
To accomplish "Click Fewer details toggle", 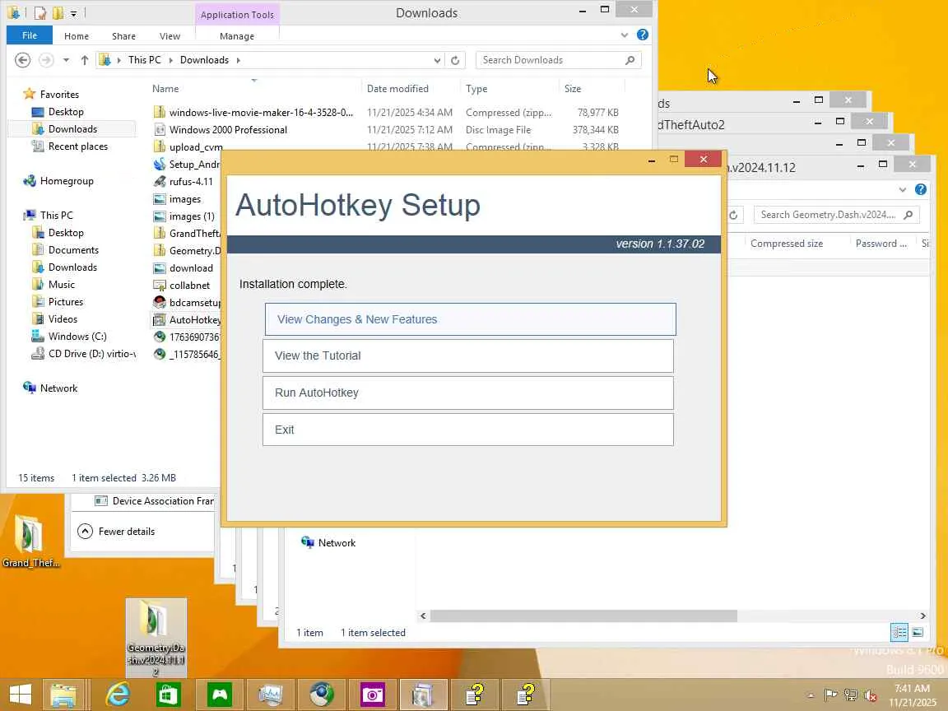I will (117, 532).
